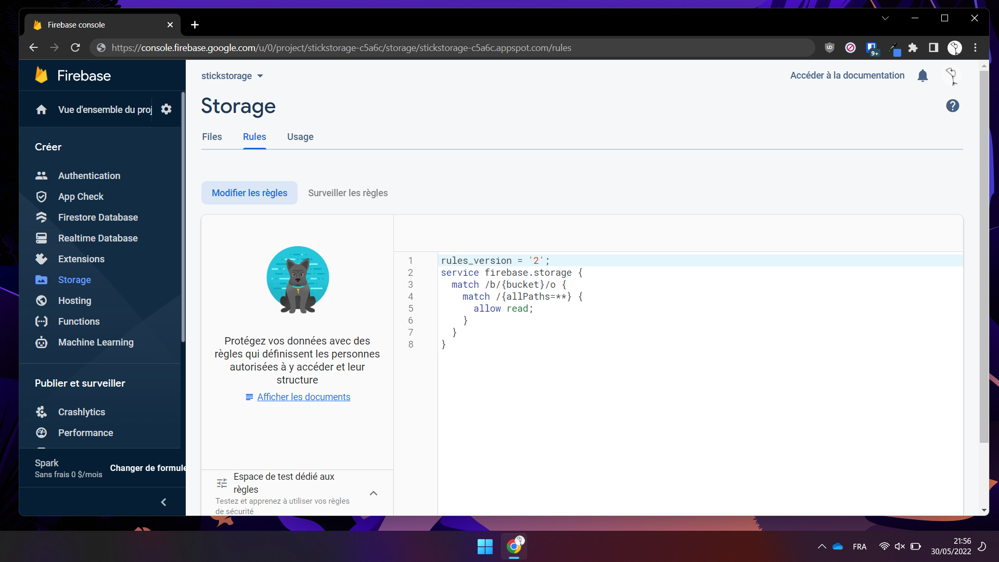Click the Extensions puzzle icon
This screenshot has width=999, height=562.
click(x=42, y=259)
